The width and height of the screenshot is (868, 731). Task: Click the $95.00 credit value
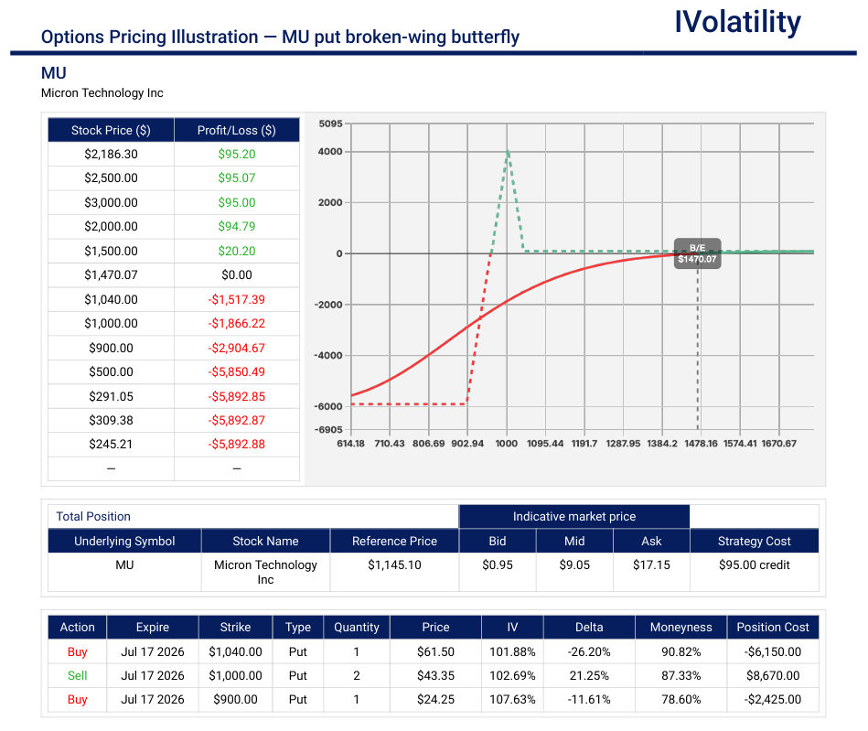click(754, 564)
